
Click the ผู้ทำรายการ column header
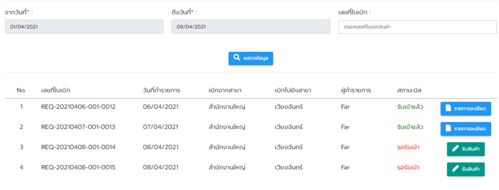coord(356,90)
